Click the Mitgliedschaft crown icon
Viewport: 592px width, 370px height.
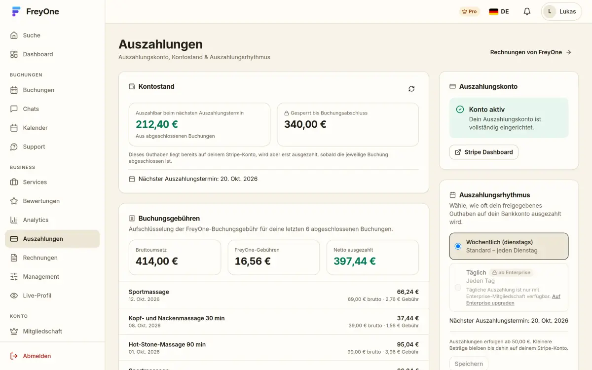tap(14, 332)
